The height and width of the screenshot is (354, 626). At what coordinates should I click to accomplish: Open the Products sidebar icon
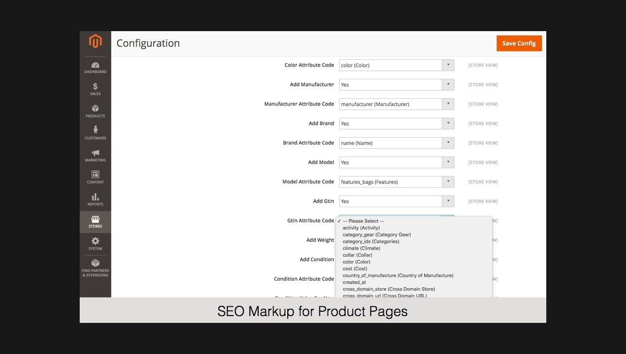pyautogui.click(x=95, y=109)
